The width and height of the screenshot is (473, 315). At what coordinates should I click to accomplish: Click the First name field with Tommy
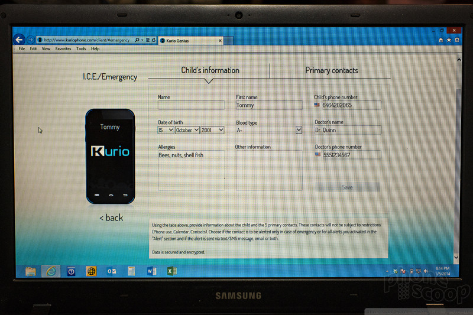[x=269, y=105]
